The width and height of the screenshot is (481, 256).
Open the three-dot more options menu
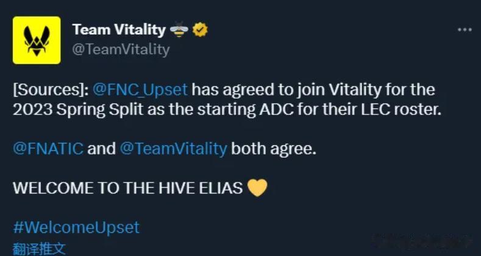click(464, 29)
